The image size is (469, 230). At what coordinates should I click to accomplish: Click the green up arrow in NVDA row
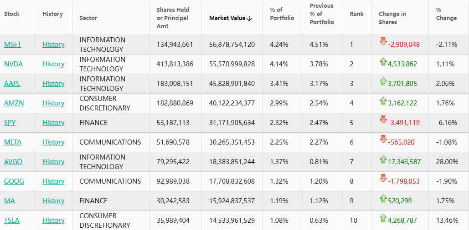tap(383, 62)
